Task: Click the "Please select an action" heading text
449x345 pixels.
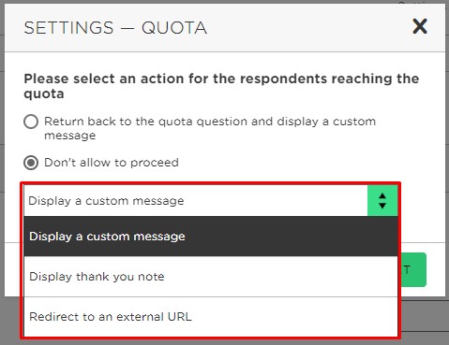Action: [221, 86]
